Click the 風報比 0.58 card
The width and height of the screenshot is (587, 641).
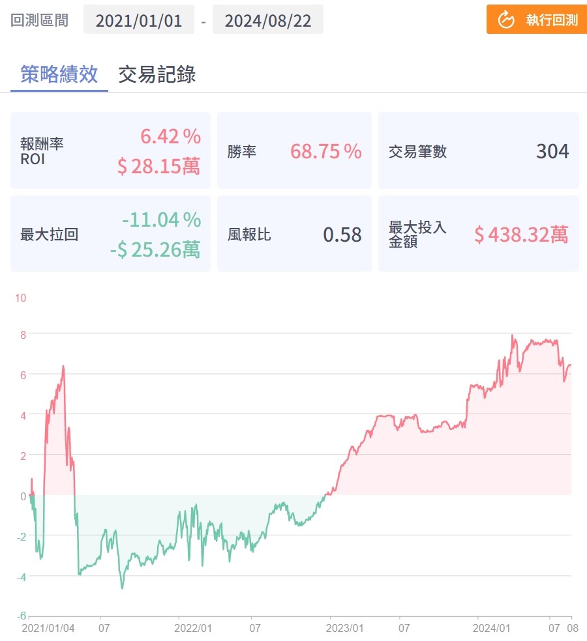point(294,235)
